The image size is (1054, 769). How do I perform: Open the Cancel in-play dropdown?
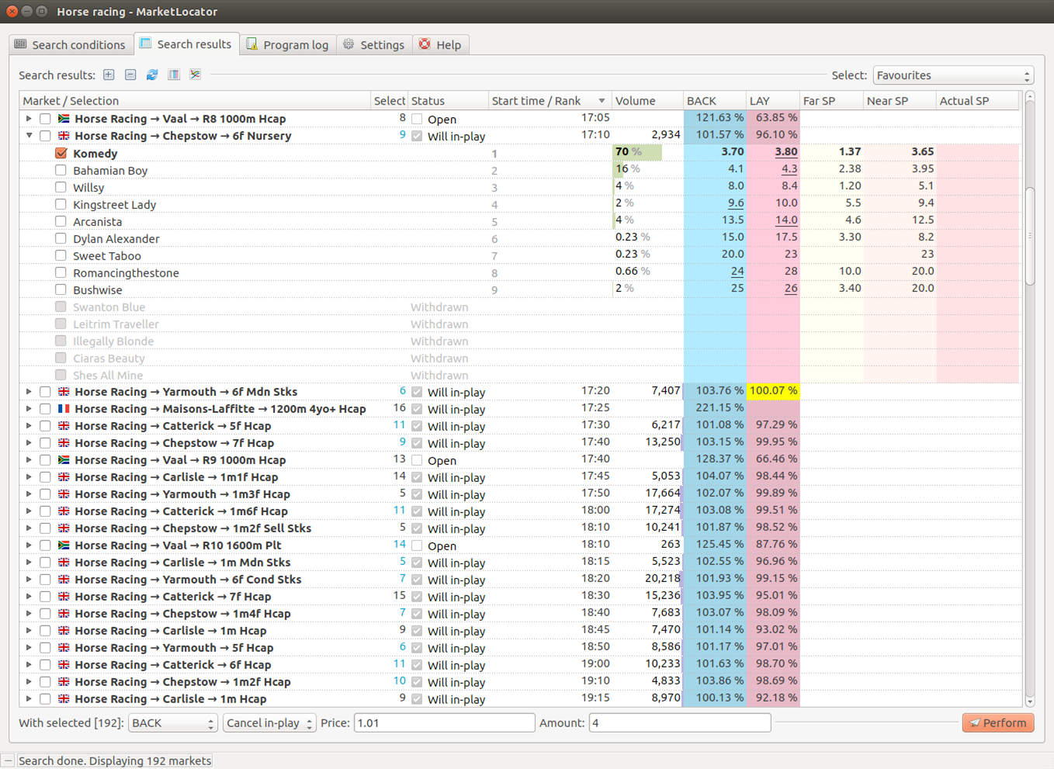coord(269,722)
